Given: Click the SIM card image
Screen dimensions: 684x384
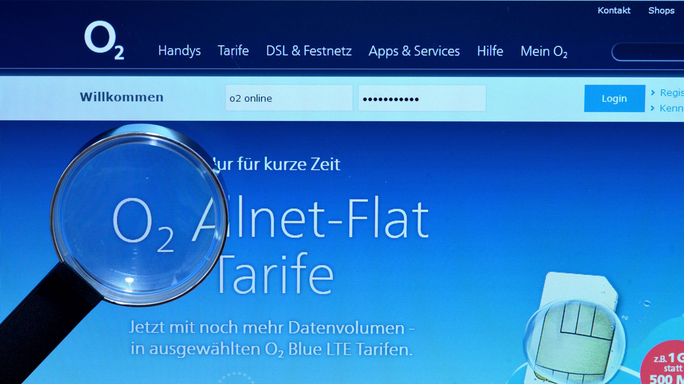Looking at the screenshot, I should click(575, 327).
